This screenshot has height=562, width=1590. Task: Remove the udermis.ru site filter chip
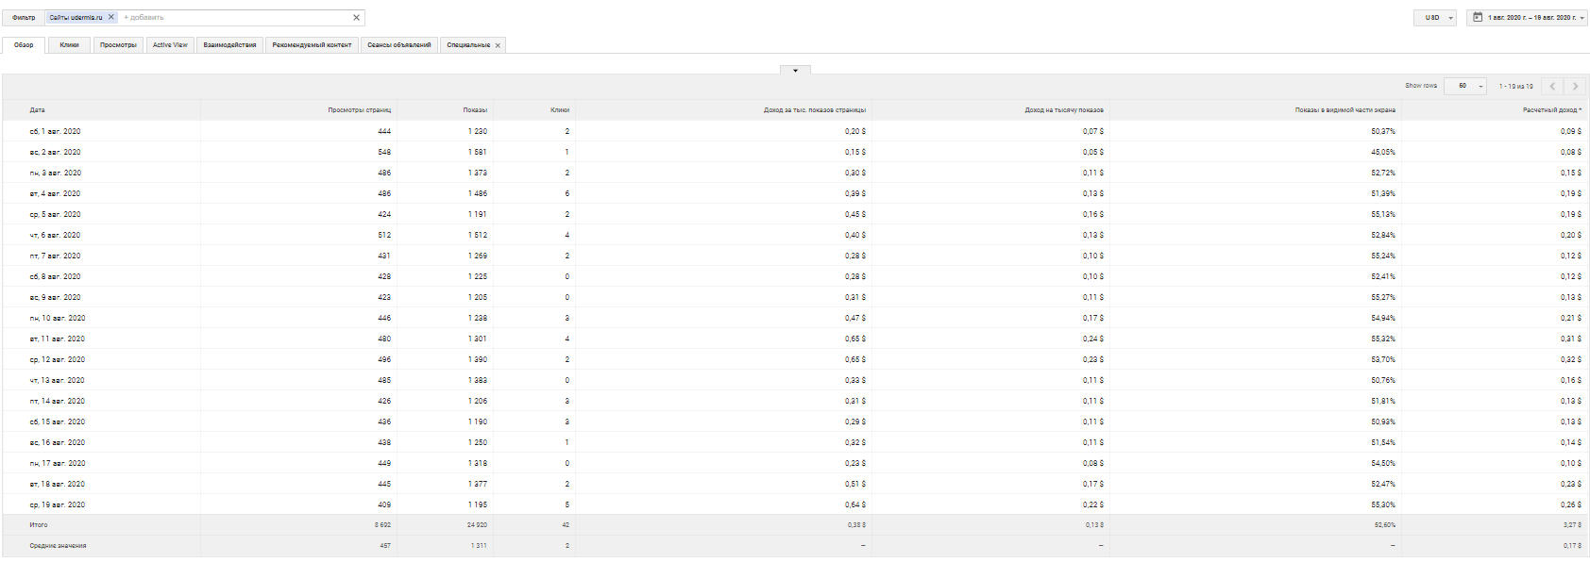coord(110,17)
